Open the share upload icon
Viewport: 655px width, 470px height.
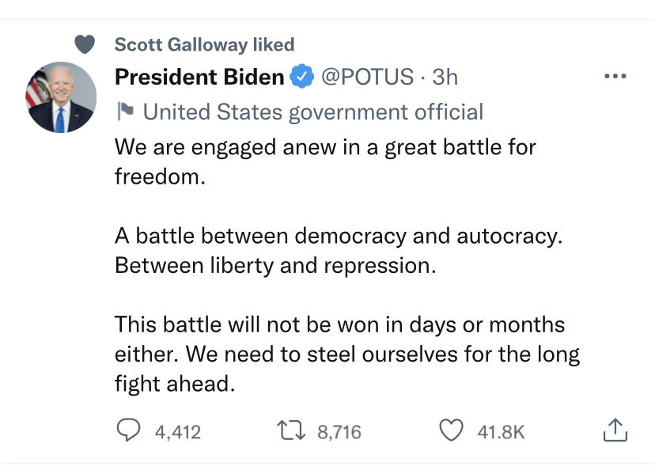click(x=615, y=430)
